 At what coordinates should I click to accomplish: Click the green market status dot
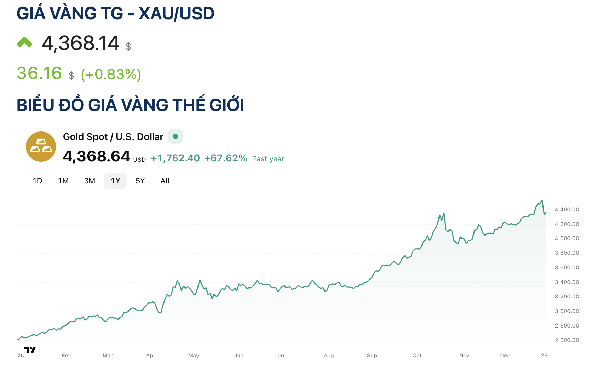[x=175, y=136]
